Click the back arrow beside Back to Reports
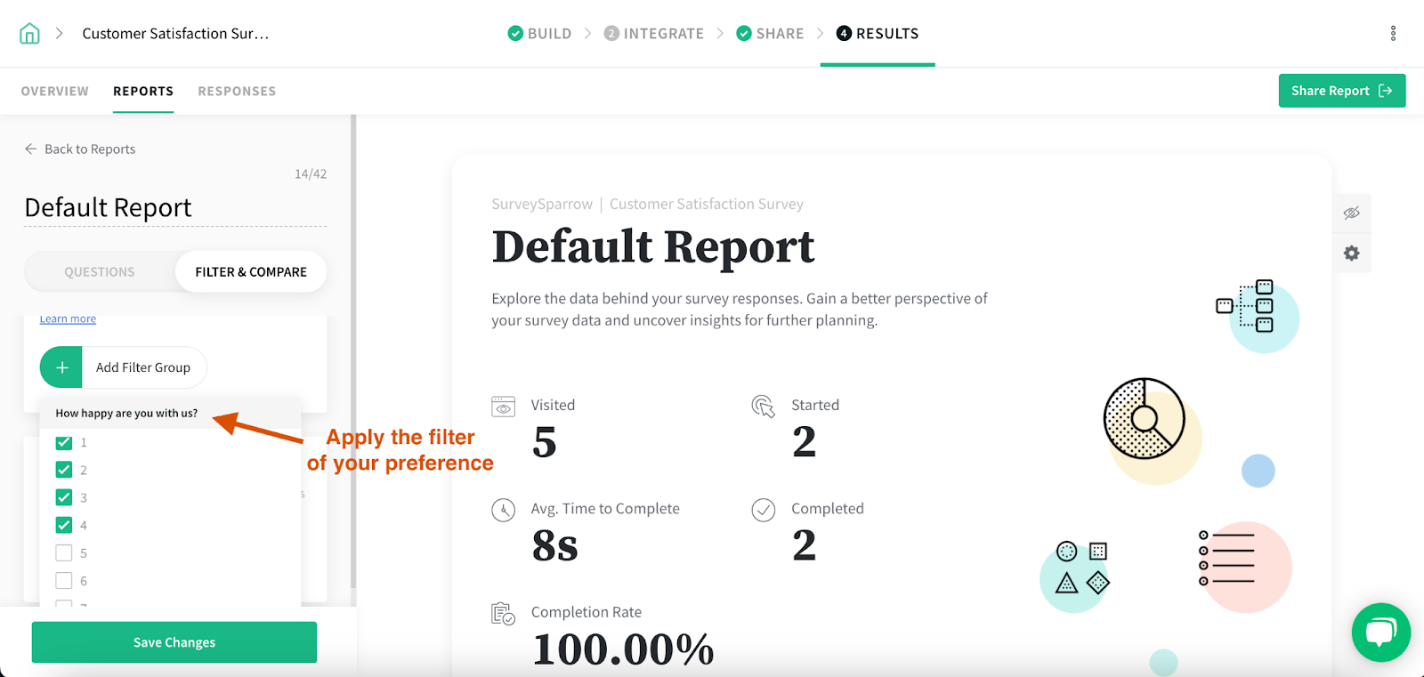 [31, 149]
